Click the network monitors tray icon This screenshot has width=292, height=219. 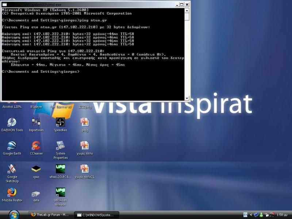(x=256, y=215)
